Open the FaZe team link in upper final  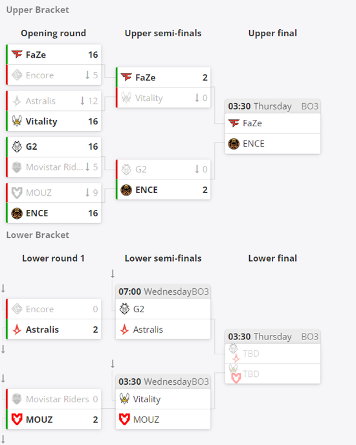252,123
